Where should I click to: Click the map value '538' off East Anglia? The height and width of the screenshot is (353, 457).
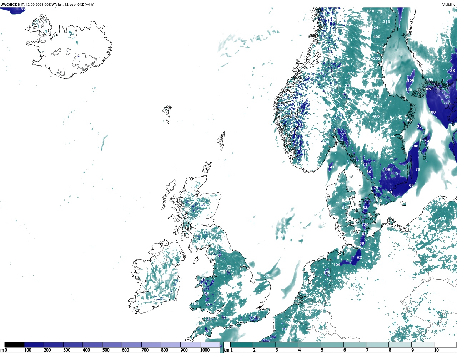[x=267, y=275]
